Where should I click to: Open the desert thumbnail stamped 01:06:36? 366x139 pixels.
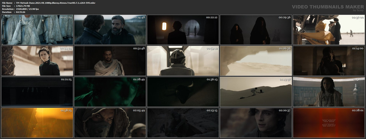click(x=256, y=61)
